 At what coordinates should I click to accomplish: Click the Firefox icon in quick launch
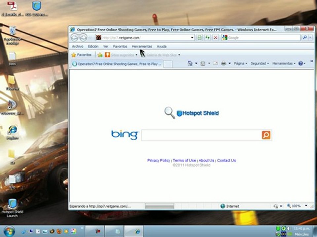59,231
